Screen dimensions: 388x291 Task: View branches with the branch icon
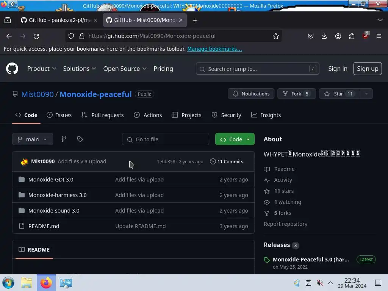[x=64, y=139]
